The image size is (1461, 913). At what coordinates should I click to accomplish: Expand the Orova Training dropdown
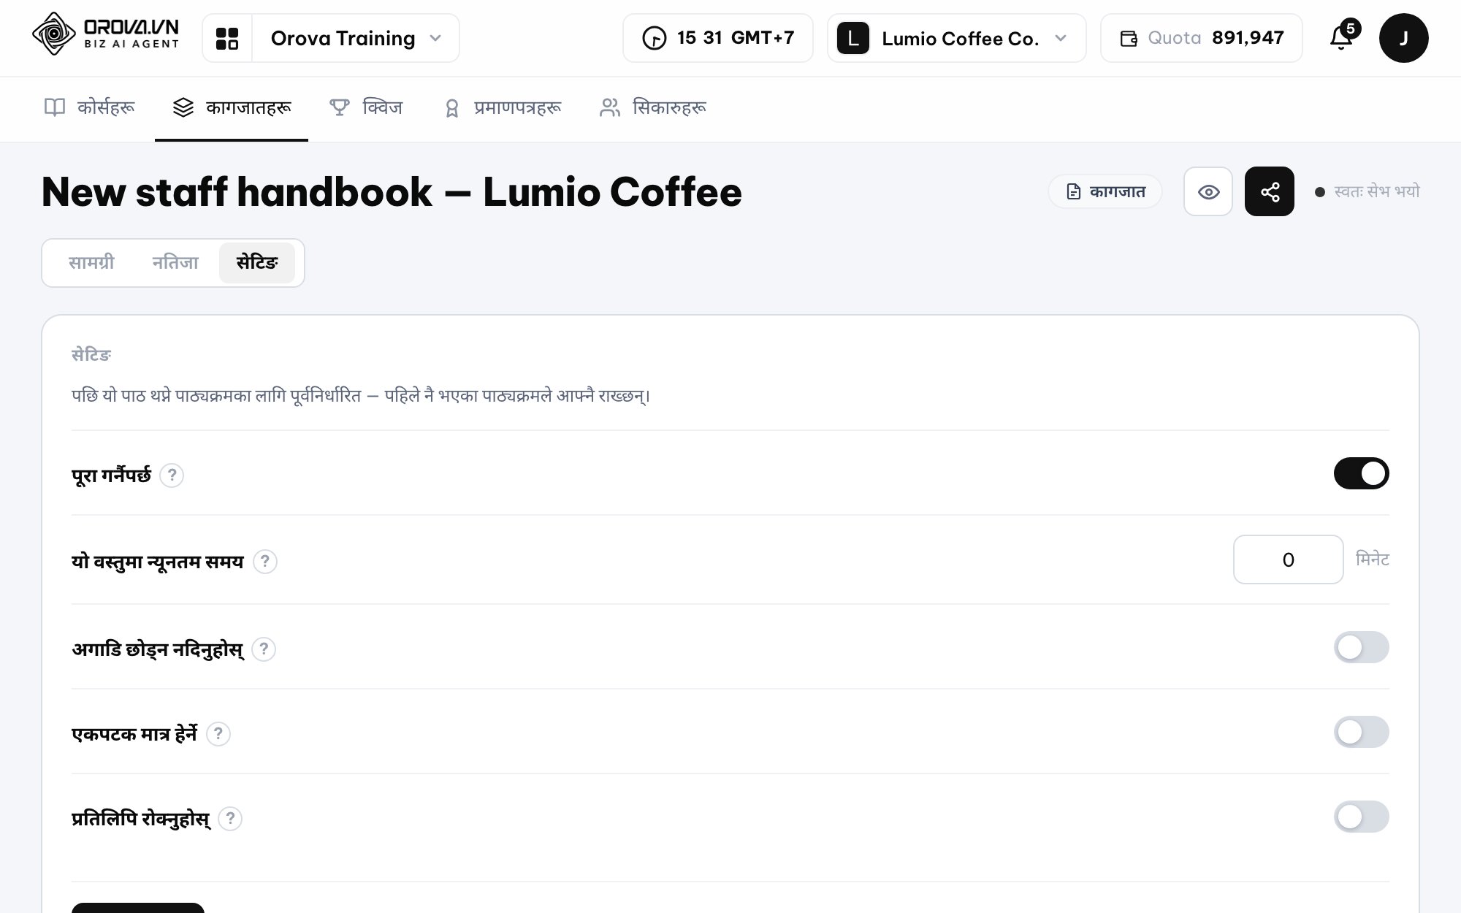click(356, 38)
